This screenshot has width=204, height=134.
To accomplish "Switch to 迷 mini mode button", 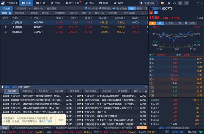I will (x=180, y=3).
